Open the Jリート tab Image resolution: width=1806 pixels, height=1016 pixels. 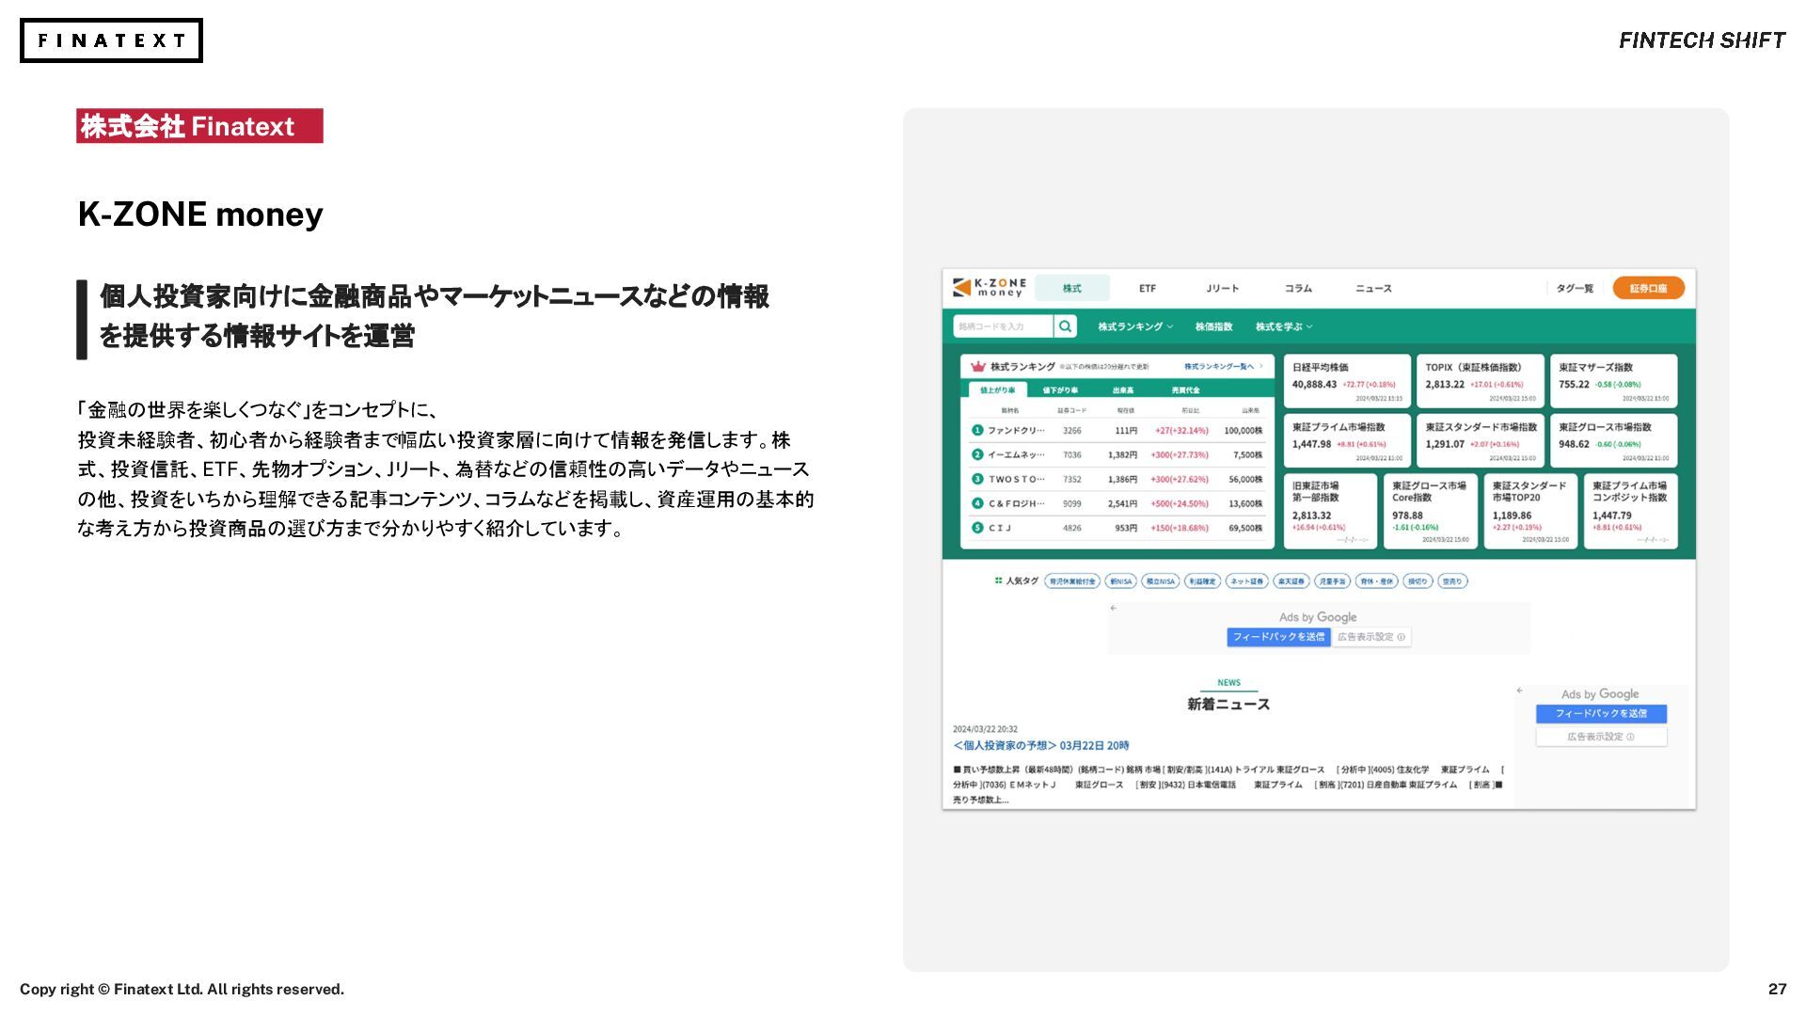pos(1223,288)
